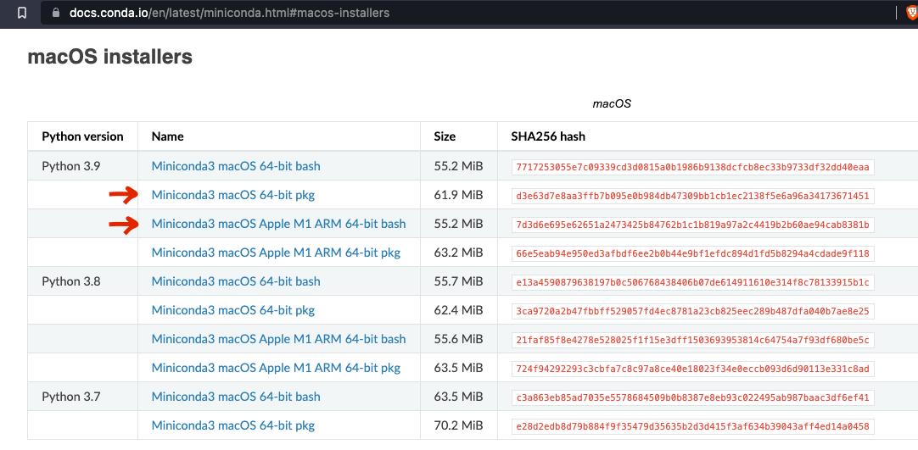Viewport: 918px width, 450px height.
Task: Open Python 3.8 Miniconda3 macOS 64-bit bash link
Action: pyautogui.click(x=236, y=281)
